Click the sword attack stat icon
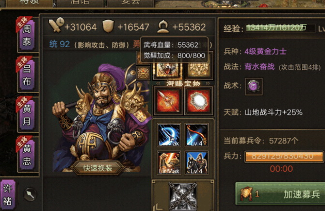Viewport: 325px width, 211px height. click(x=56, y=25)
